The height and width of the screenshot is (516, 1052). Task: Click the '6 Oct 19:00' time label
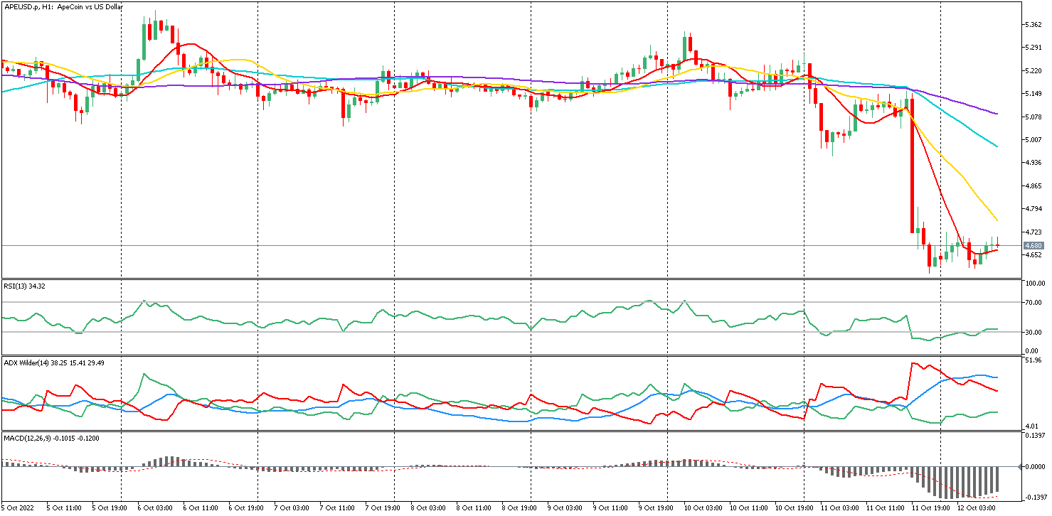(x=246, y=509)
